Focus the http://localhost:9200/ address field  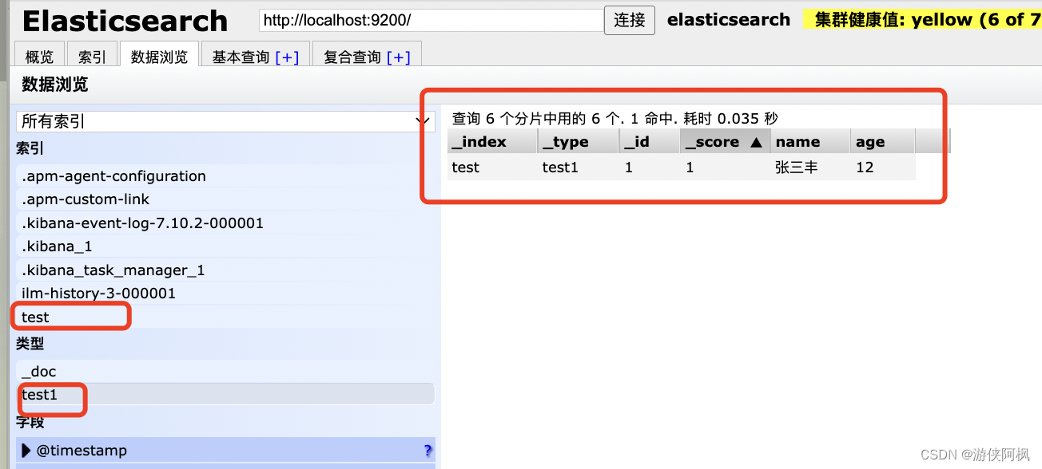[431, 20]
